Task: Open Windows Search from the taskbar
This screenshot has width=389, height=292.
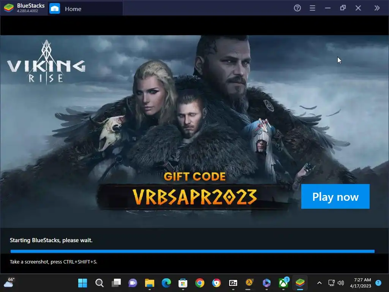Action: point(100,283)
